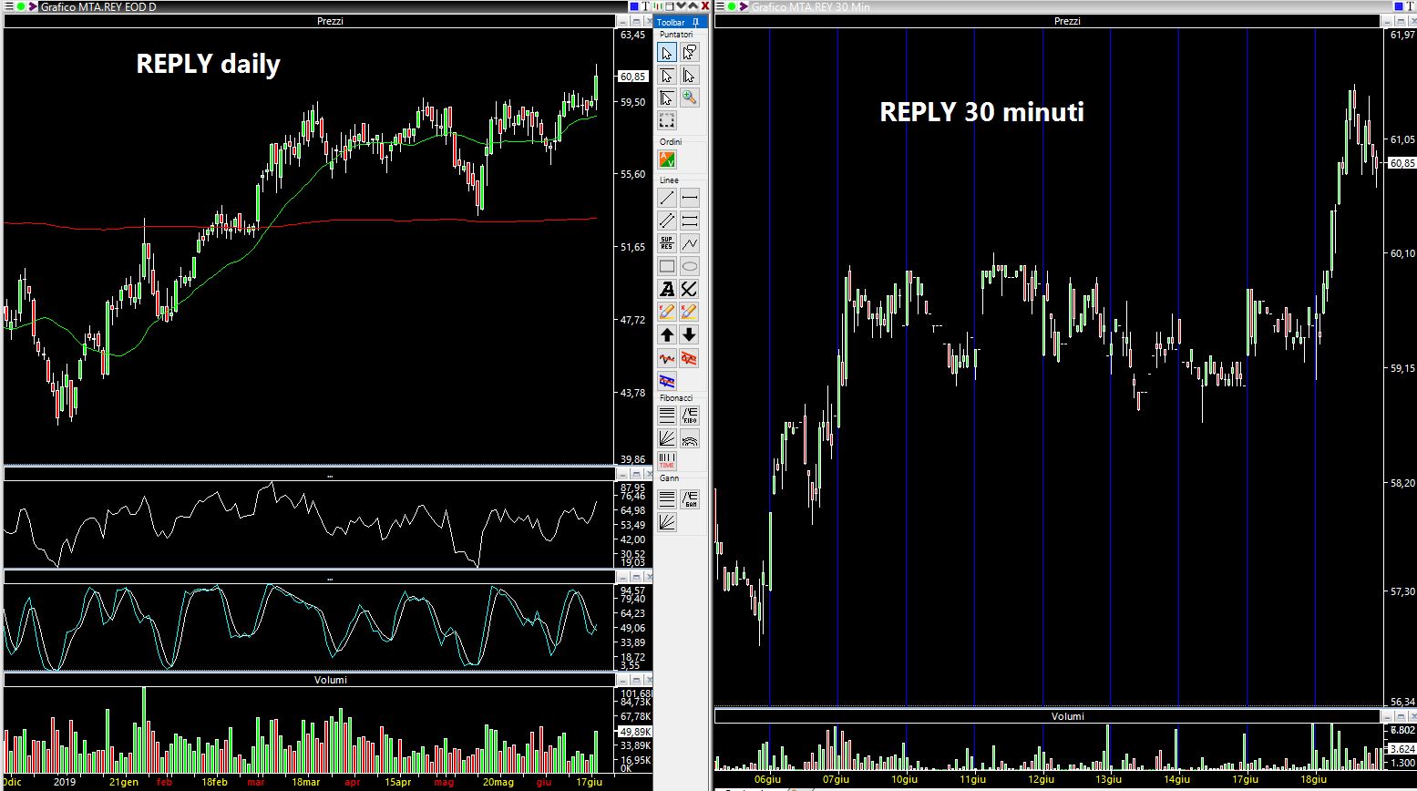Select the pointer with callout bubble tool
The image size is (1417, 791).
(690, 53)
